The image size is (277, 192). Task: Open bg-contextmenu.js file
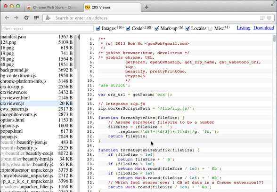(36, 76)
